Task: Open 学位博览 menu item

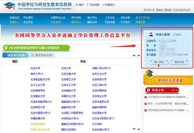Action: 28,17
